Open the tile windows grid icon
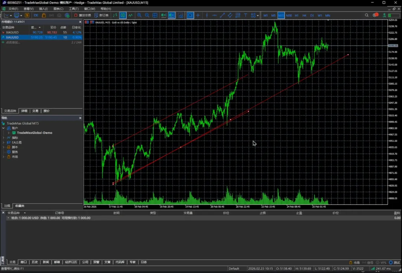The width and height of the screenshot is (402, 273). 155,15
